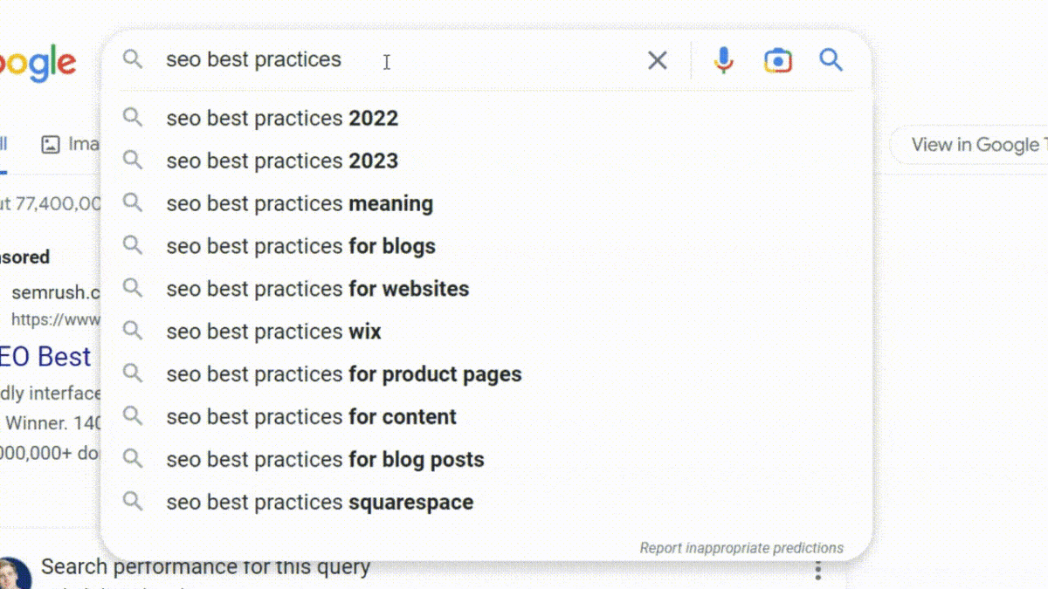This screenshot has width=1048, height=589.
Task: Switch to the All tab
Action: tap(5, 144)
